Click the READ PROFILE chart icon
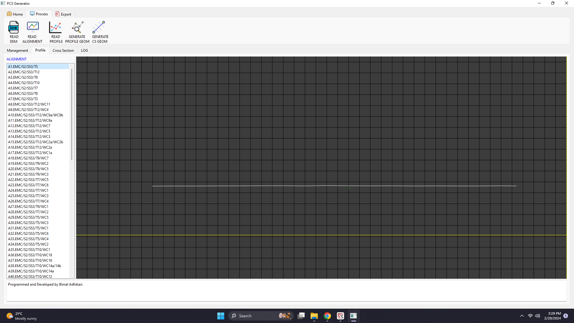The height and width of the screenshot is (323, 574). click(x=56, y=28)
